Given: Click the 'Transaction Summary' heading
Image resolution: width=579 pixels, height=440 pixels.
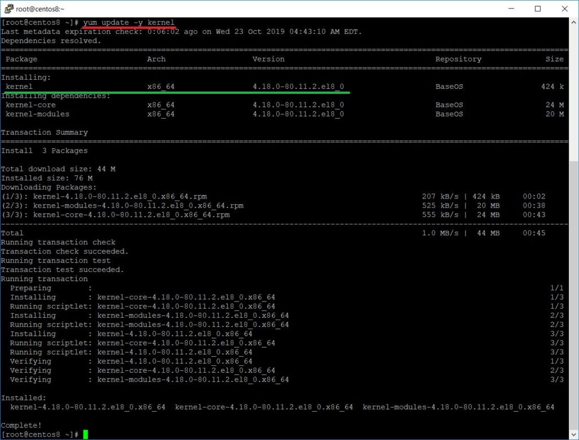Looking at the screenshot, I should (44, 132).
